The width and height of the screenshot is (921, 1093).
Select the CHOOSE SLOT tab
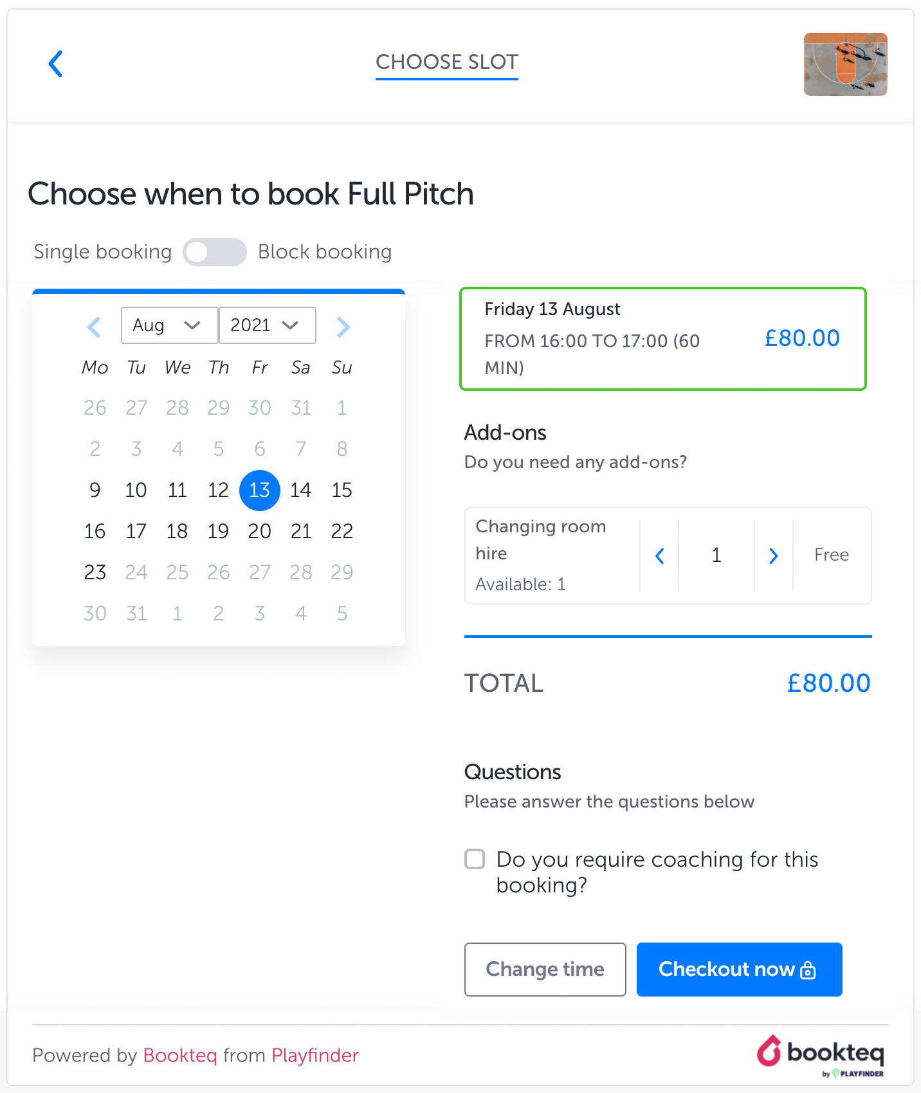[446, 62]
